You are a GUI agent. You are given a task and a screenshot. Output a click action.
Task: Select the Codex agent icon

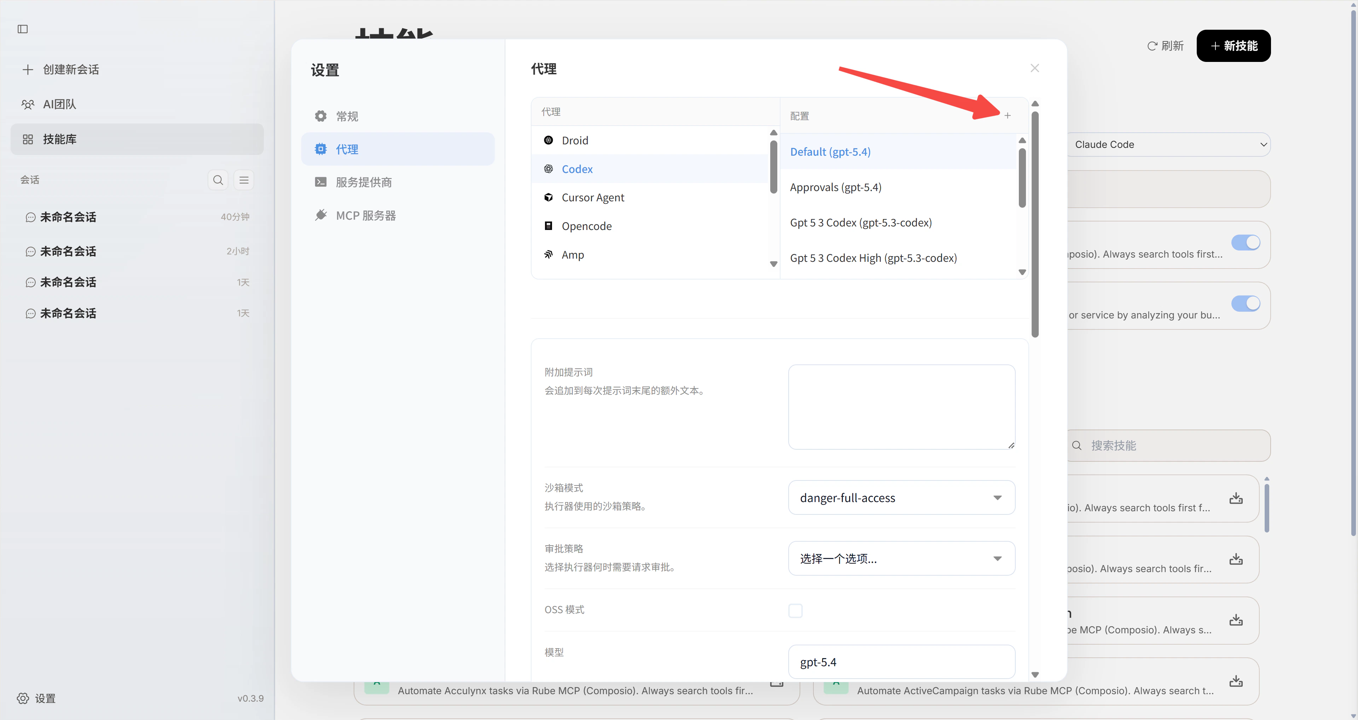click(x=549, y=169)
